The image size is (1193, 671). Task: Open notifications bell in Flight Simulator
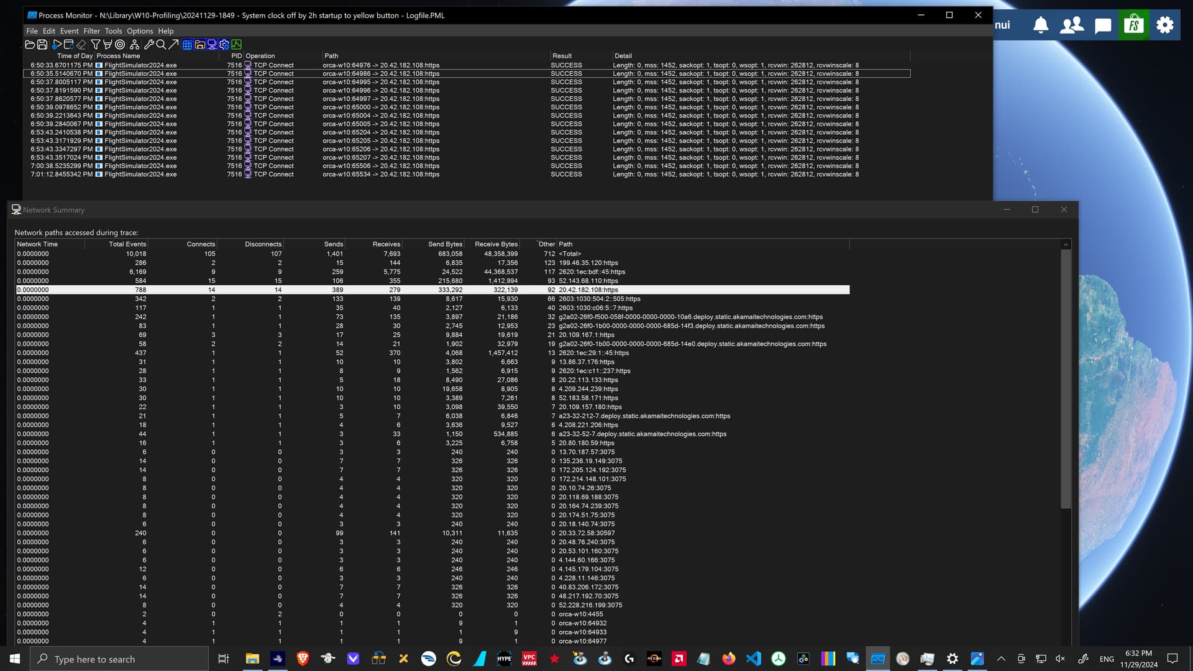tap(1041, 25)
